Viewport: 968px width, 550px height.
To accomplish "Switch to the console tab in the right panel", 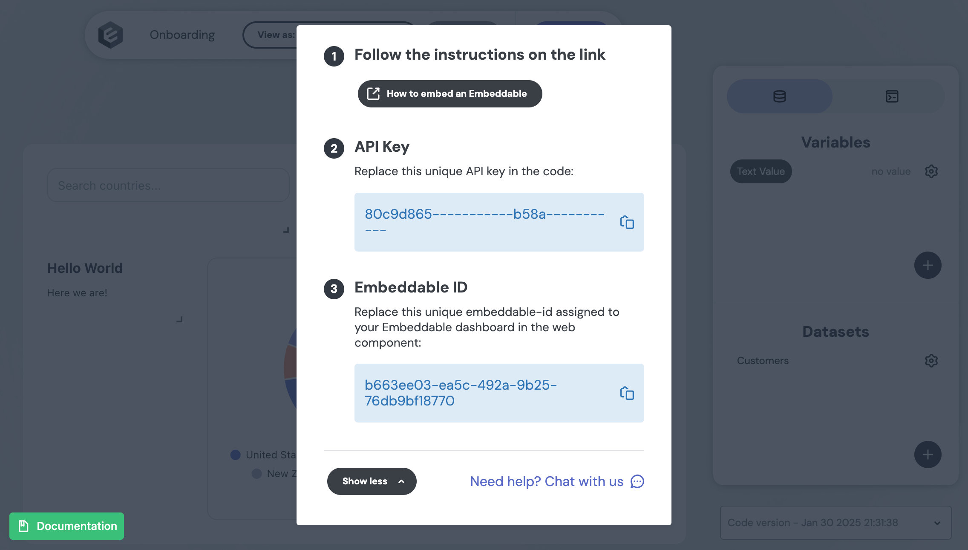I will tap(892, 96).
